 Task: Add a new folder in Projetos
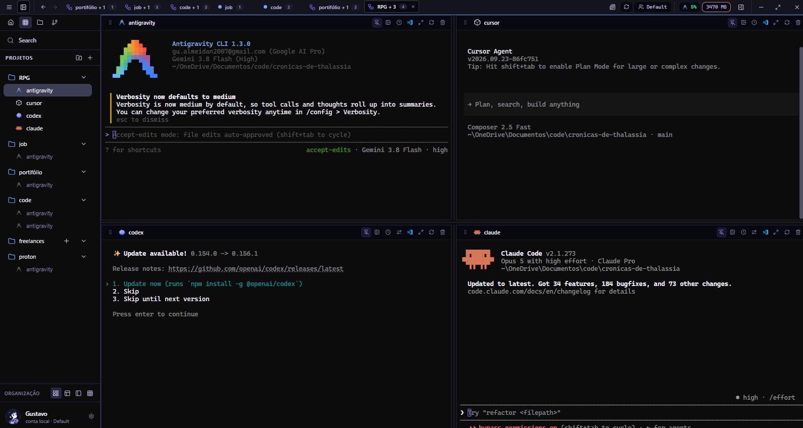coord(79,58)
